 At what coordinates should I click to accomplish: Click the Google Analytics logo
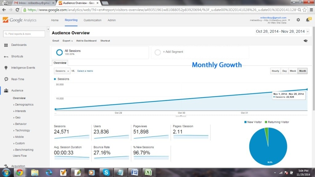(x=20, y=20)
